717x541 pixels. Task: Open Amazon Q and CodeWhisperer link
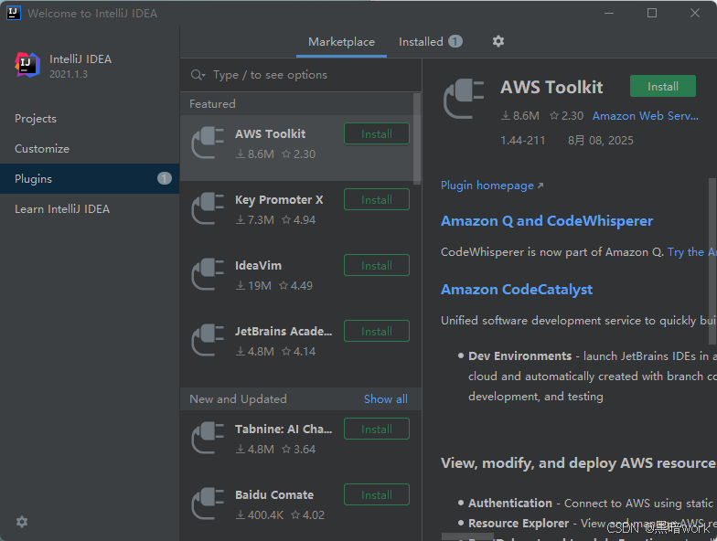pyautogui.click(x=547, y=221)
